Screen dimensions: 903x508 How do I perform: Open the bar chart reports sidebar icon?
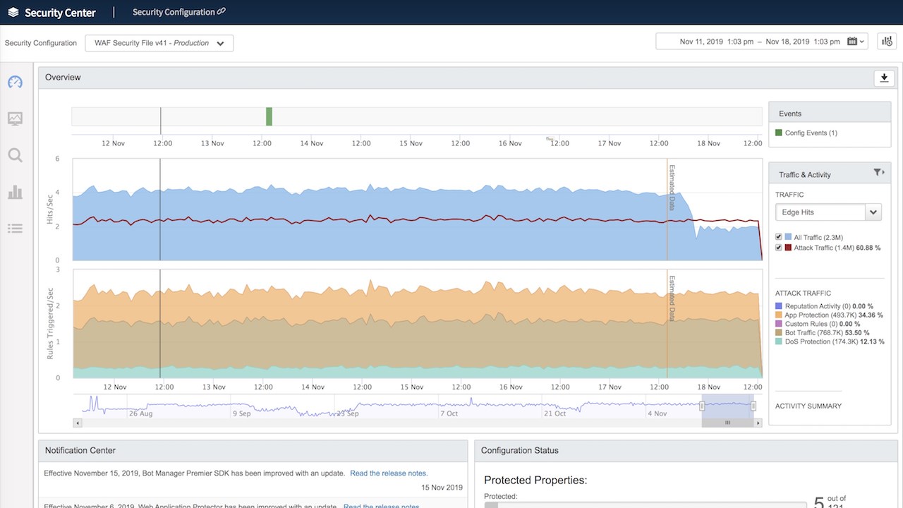[15, 192]
